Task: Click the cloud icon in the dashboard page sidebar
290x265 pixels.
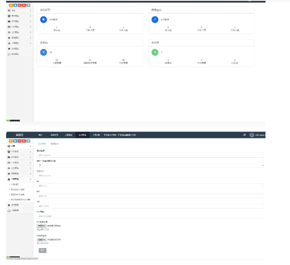Action: [x=9, y=21]
